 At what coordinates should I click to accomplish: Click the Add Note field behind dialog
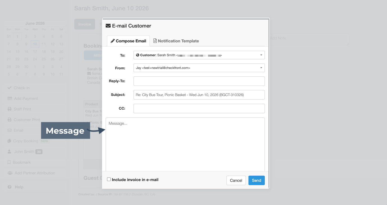309,39
